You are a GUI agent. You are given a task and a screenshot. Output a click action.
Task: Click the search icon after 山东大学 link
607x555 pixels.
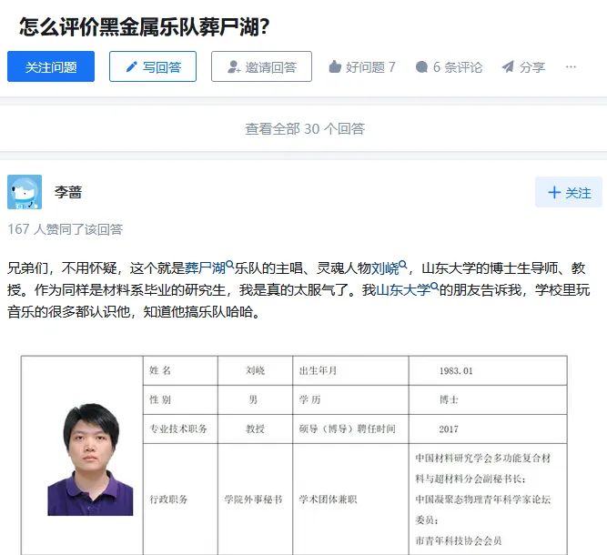[x=434, y=286]
